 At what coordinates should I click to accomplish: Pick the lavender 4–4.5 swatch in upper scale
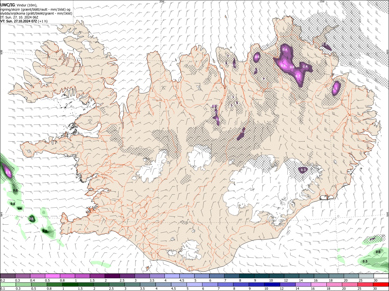tap(172, 276)
